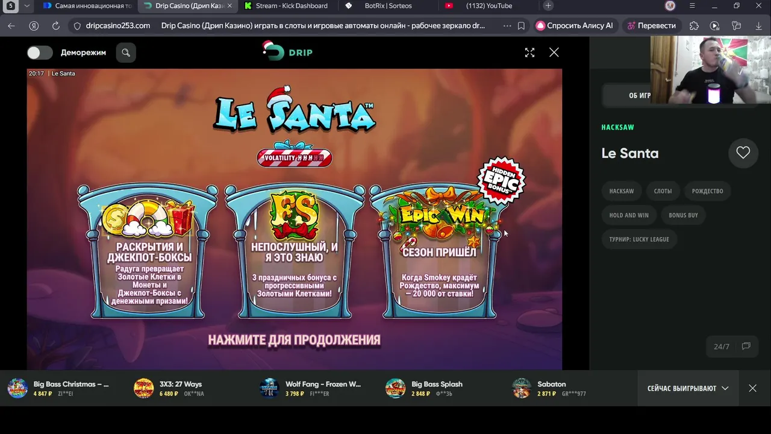Switch to BotRix | Sorteos tab
This screenshot has width=771, height=434.
click(387, 6)
